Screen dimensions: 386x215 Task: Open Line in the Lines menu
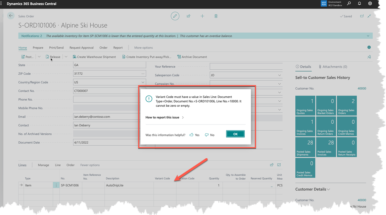pyautogui.click(x=58, y=165)
